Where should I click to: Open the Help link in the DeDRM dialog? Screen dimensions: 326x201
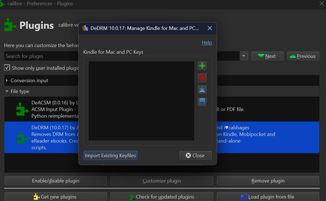(207, 43)
